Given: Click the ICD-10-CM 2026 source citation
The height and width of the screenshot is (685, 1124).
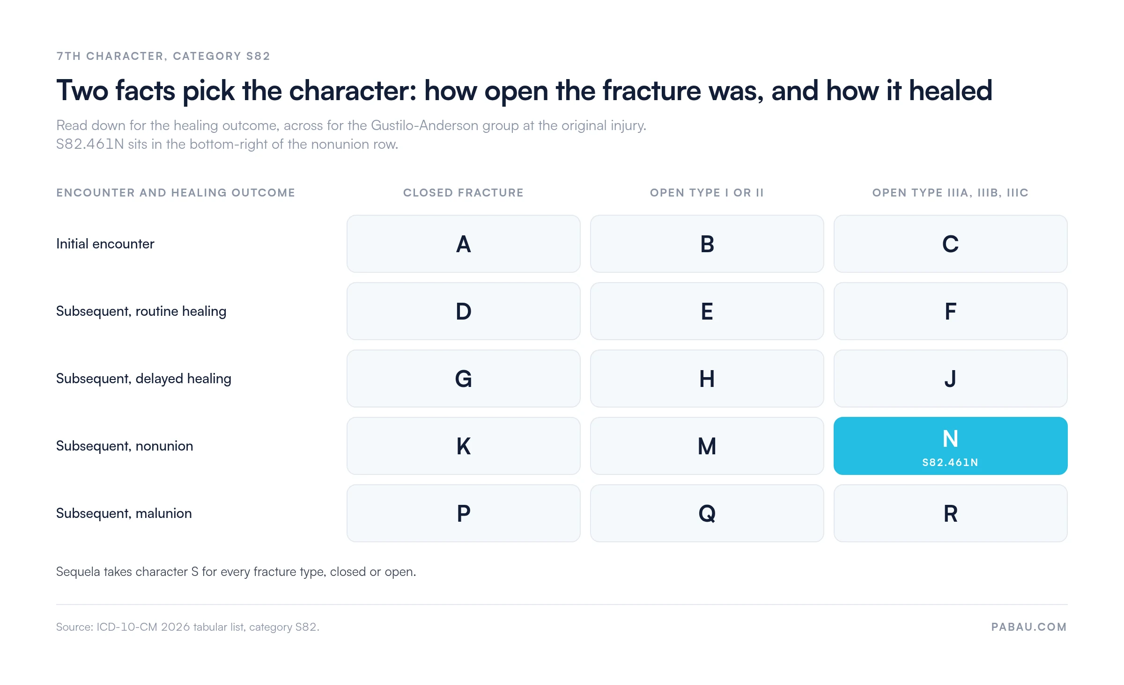Looking at the screenshot, I should point(188,627).
